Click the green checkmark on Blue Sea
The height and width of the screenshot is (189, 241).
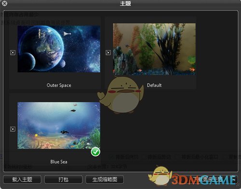click(x=95, y=152)
